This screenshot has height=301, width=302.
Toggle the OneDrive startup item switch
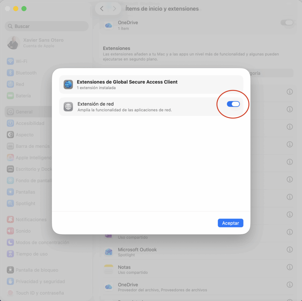point(287,23)
